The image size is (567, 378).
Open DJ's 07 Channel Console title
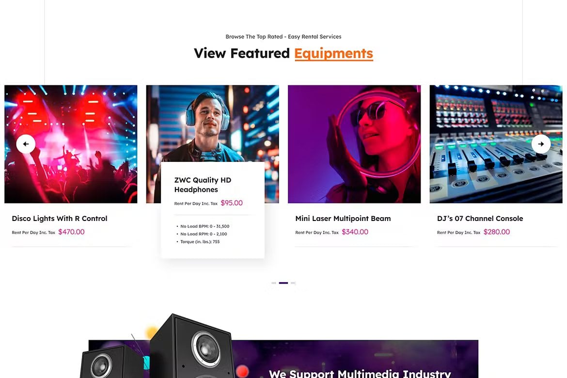(x=480, y=219)
